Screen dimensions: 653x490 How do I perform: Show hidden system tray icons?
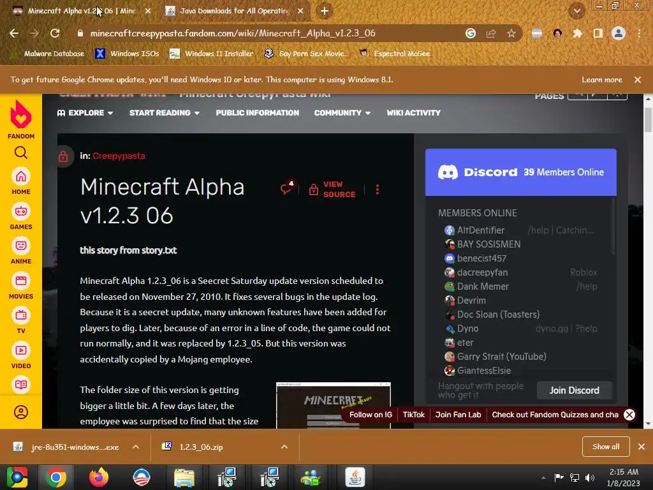coord(543,477)
